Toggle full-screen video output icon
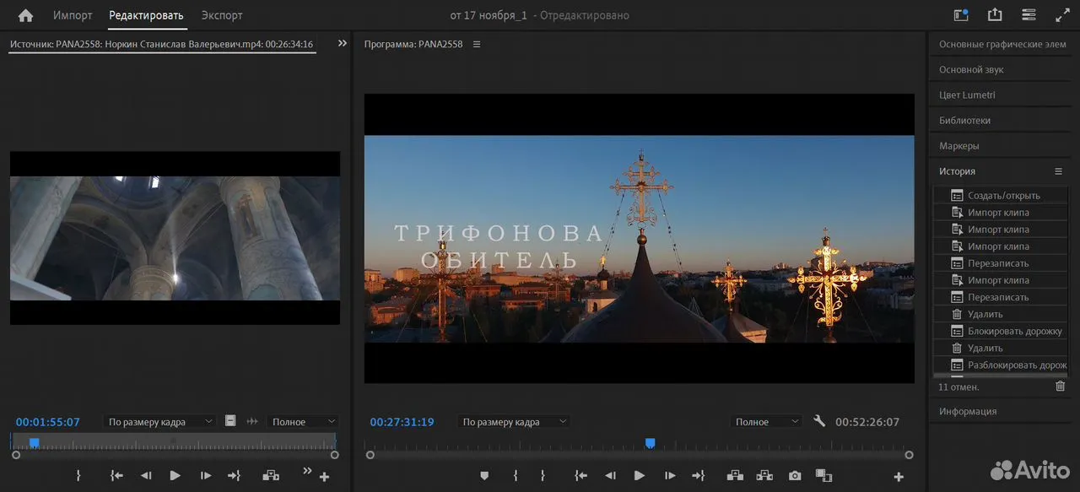 point(1062,15)
